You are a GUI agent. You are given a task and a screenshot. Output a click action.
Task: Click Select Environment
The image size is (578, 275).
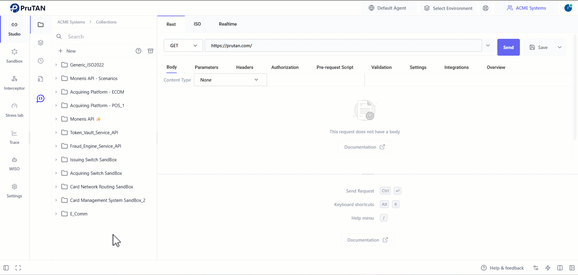point(449,8)
